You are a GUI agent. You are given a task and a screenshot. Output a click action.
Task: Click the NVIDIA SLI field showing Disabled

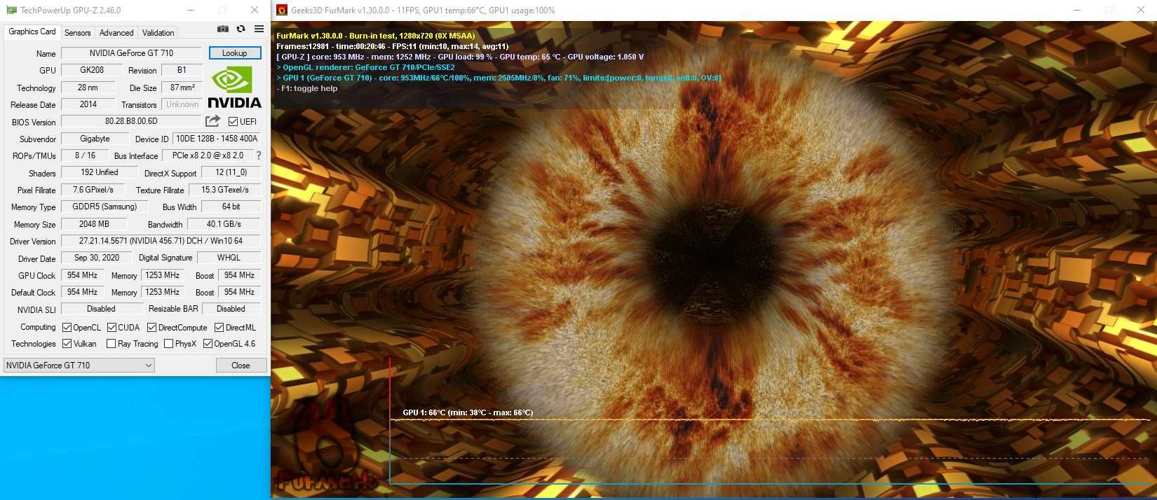point(101,309)
